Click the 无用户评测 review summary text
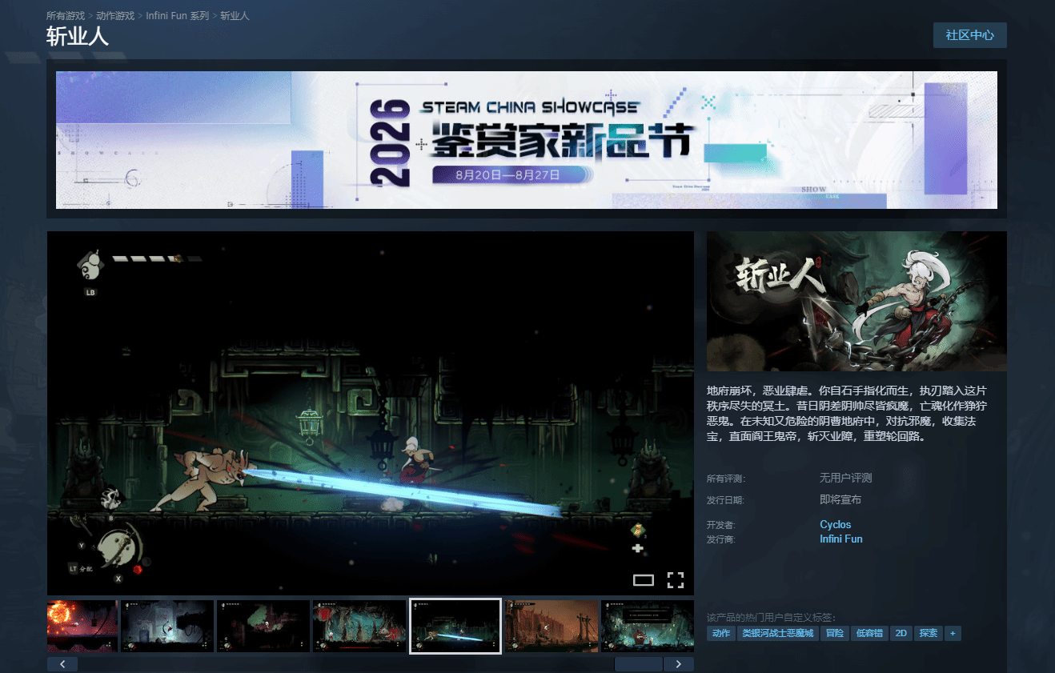The image size is (1055, 673). pos(845,478)
